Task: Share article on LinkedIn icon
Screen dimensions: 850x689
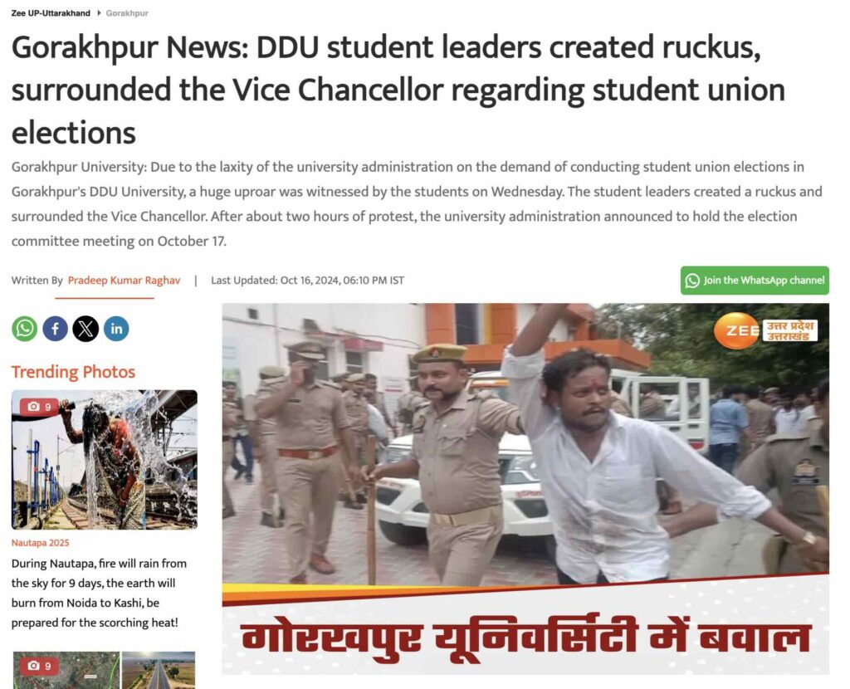Action: (116, 329)
